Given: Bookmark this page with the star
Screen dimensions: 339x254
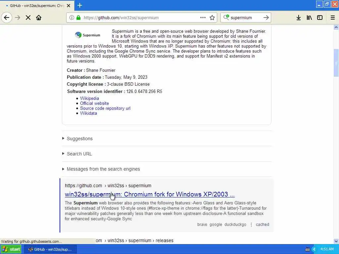Looking at the screenshot, I should coord(212,18).
